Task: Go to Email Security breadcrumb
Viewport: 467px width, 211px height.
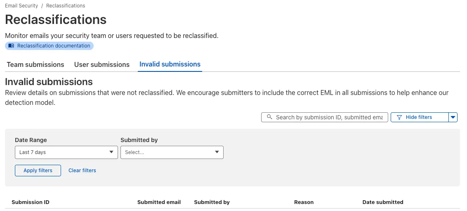Action: [21, 6]
